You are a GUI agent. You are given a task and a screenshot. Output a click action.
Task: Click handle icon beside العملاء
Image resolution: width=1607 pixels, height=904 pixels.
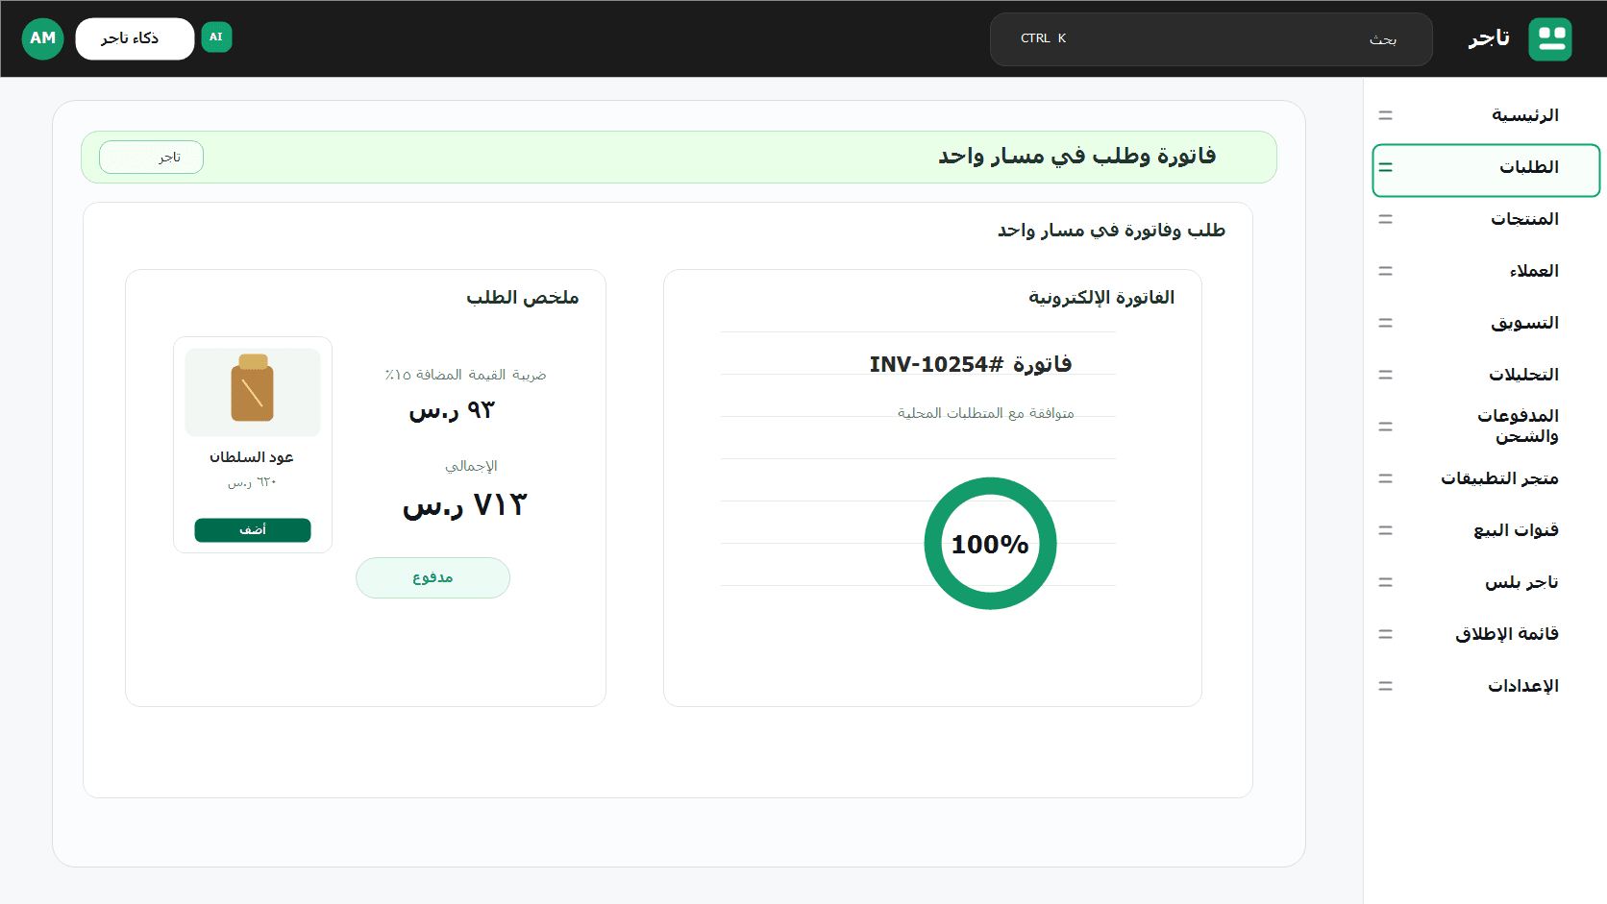[x=1385, y=271]
